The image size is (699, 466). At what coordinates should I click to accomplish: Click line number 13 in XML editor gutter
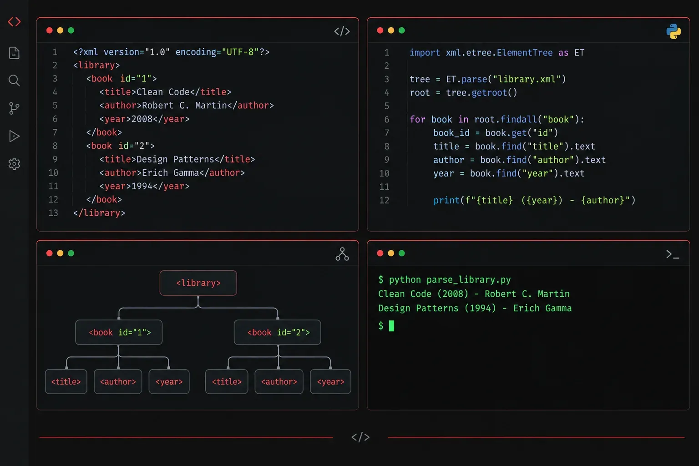(53, 213)
